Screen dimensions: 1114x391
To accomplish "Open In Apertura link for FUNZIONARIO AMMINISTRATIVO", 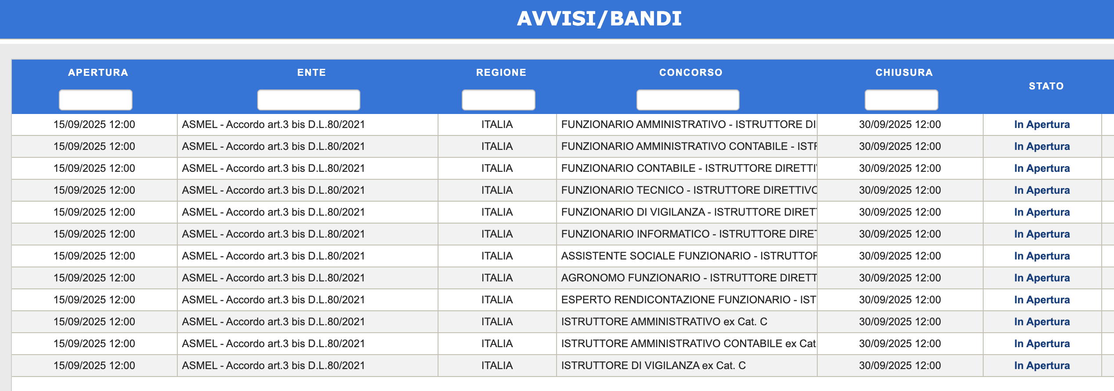I will point(1043,124).
